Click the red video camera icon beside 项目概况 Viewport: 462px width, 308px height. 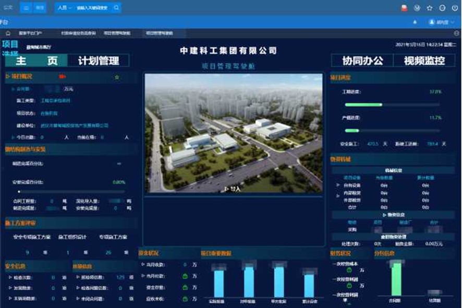(64, 77)
